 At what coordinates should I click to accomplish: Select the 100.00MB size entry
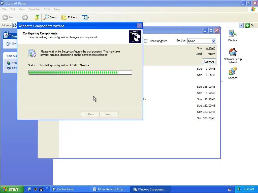[206, 118]
